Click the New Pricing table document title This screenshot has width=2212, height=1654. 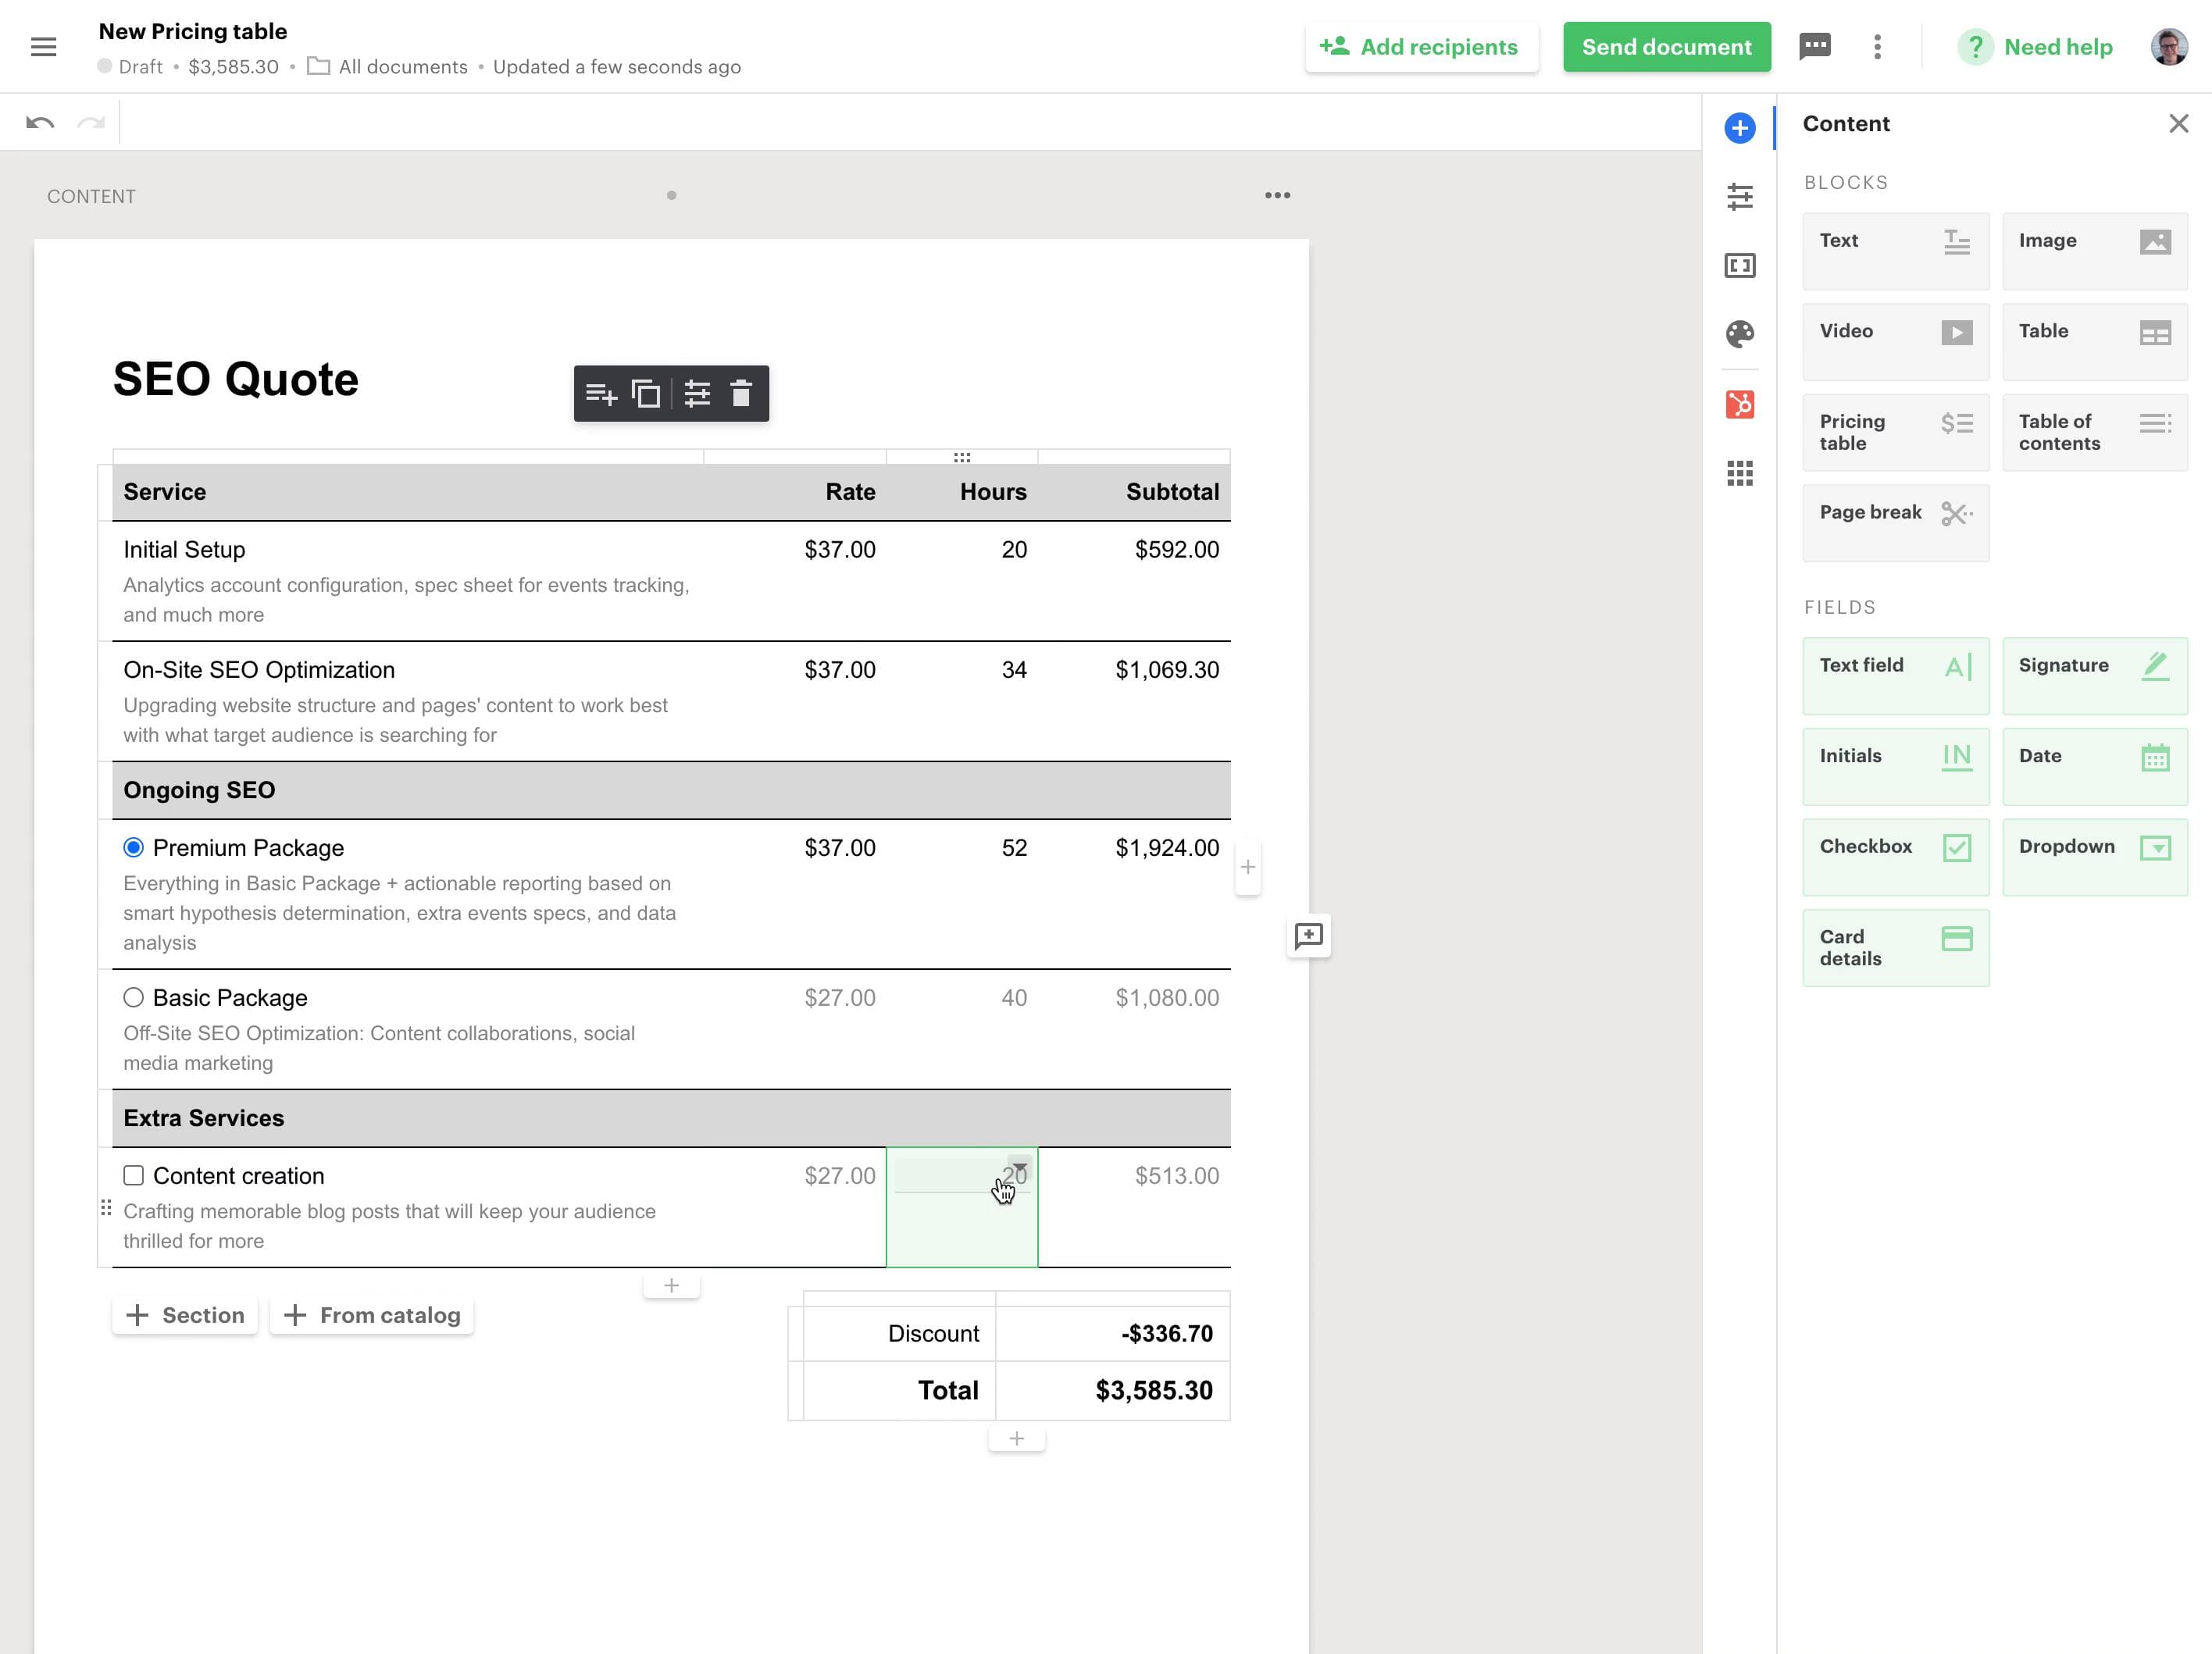[x=193, y=31]
